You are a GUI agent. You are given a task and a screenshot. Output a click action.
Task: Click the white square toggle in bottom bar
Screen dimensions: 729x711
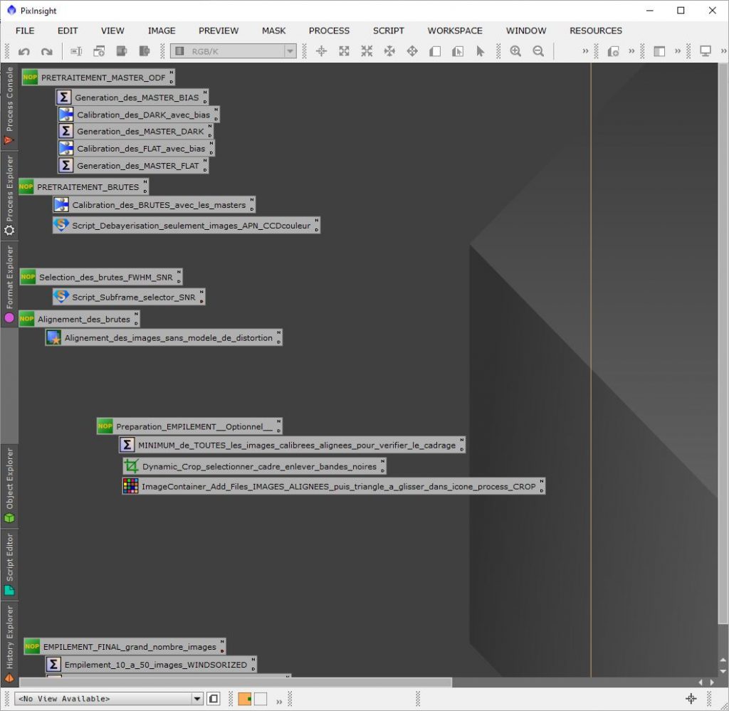pyautogui.click(x=261, y=699)
